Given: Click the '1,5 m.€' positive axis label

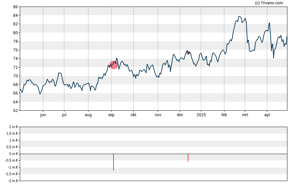Looking at the screenshot, I should (x=12, y=133).
